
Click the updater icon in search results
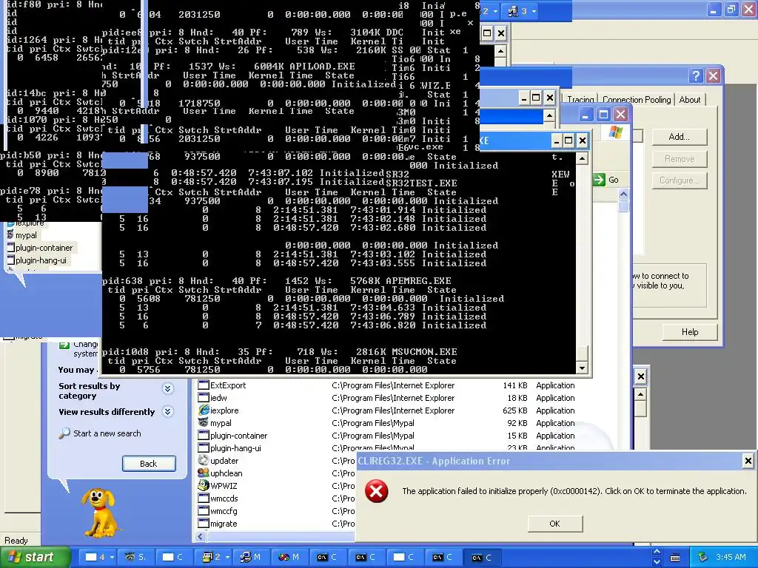(x=204, y=461)
